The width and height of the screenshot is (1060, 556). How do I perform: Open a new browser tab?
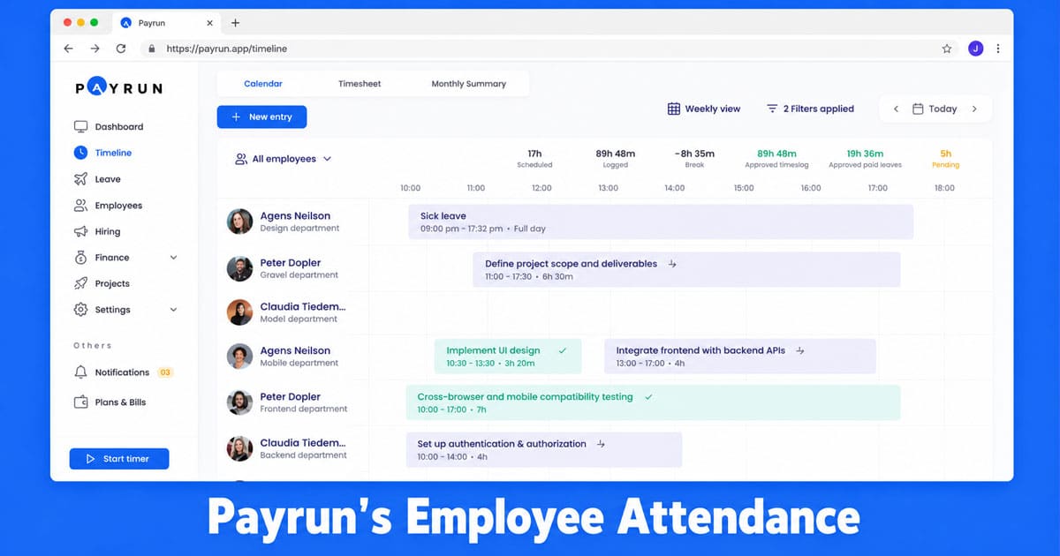[x=235, y=23]
